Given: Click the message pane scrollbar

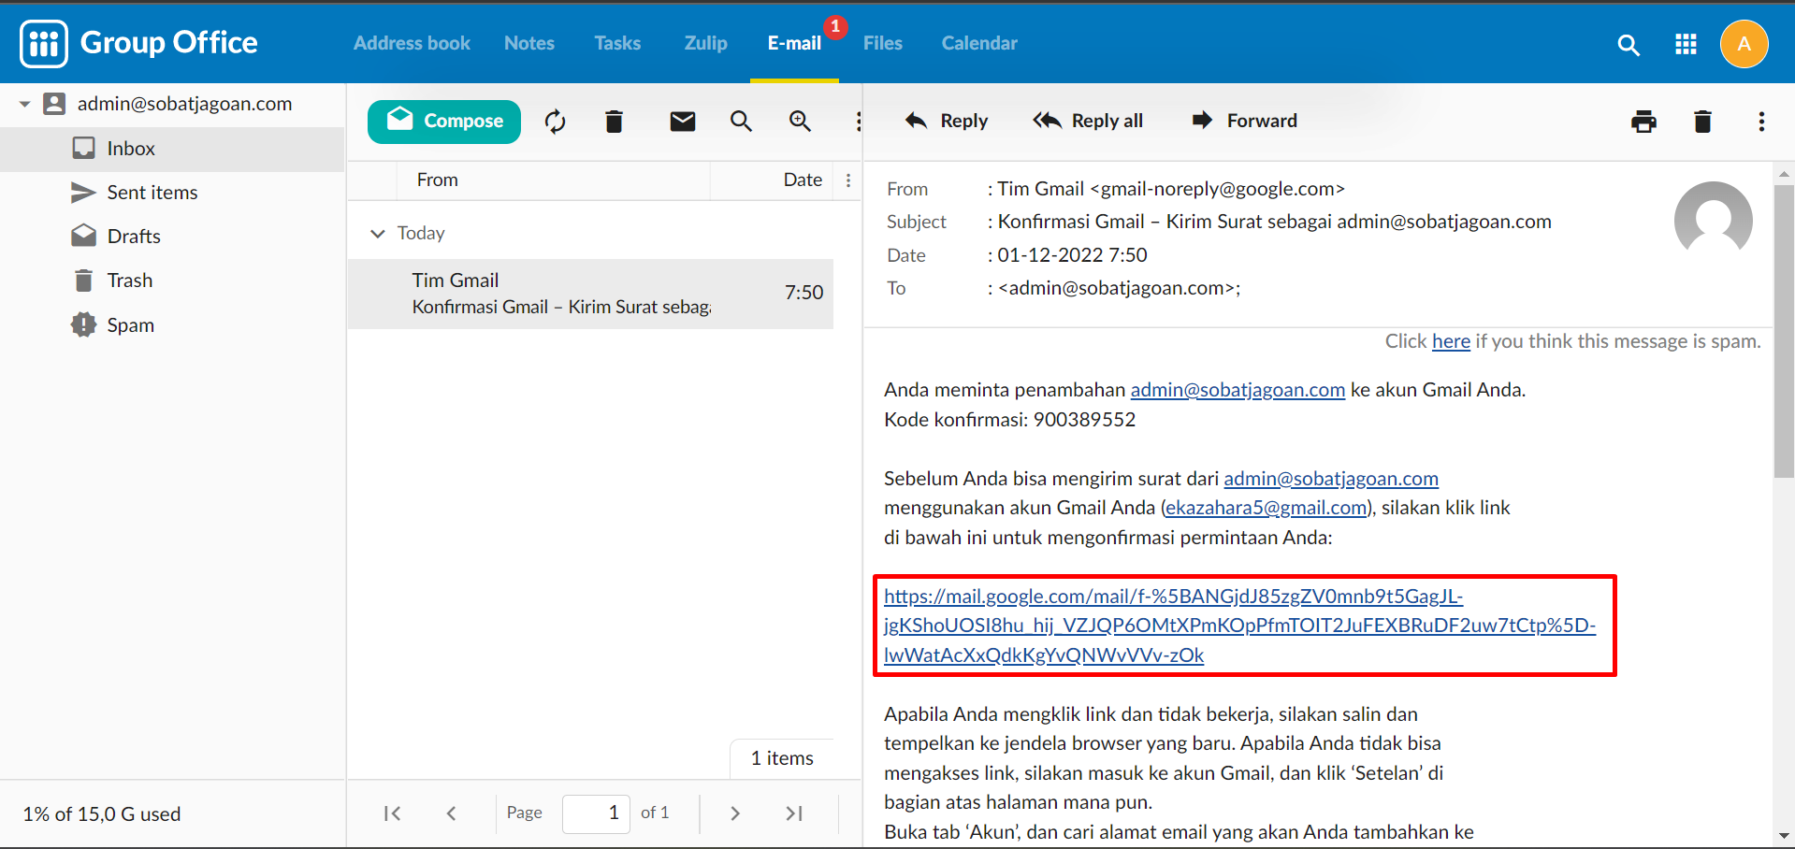Looking at the screenshot, I should click(x=1784, y=331).
